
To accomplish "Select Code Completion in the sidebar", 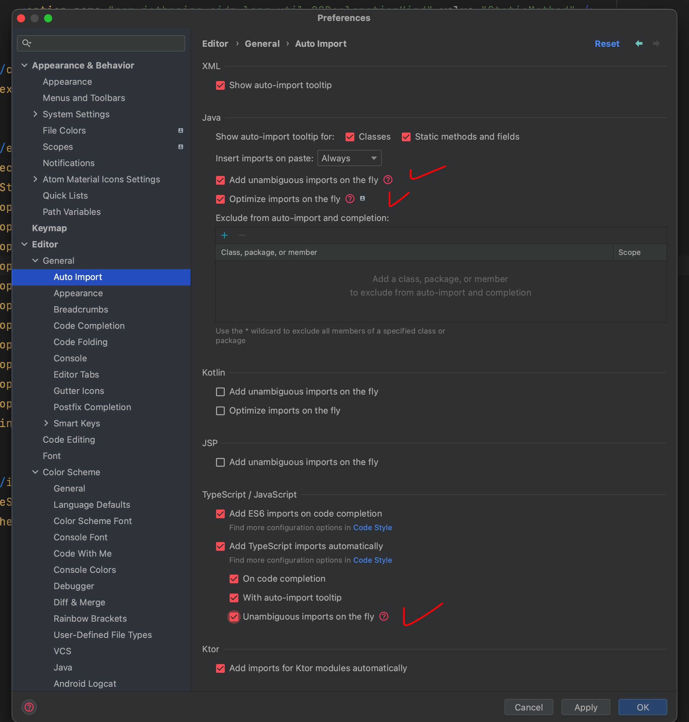I will click(x=89, y=326).
